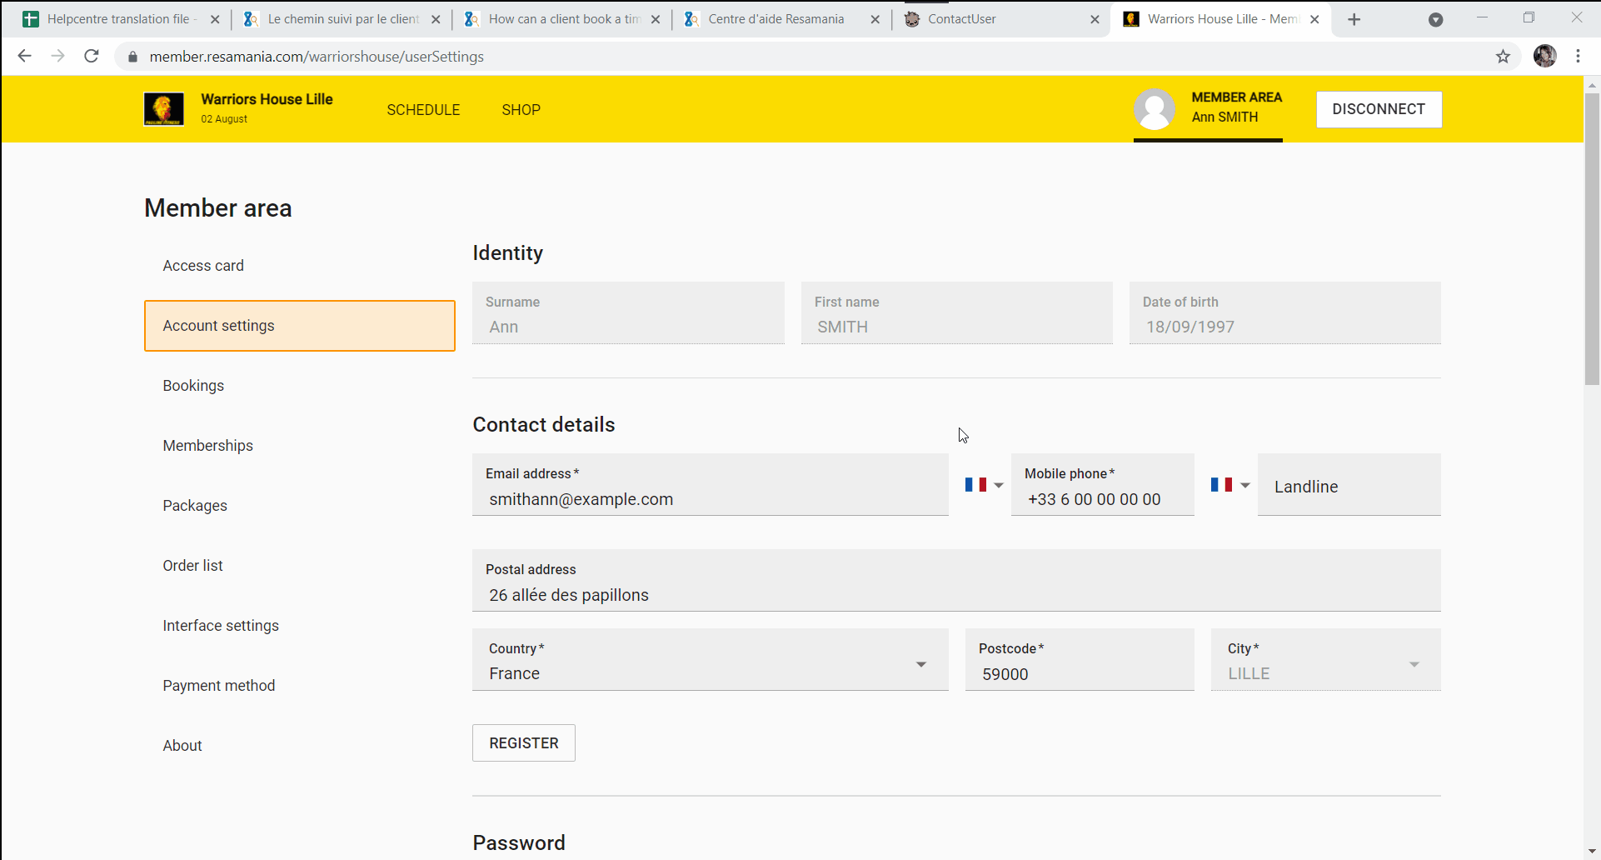The height and width of the screenshot is (860, 1601).
Task: Click the 'Warriors House Lille' club name
Action: click(x=267, y=98)
